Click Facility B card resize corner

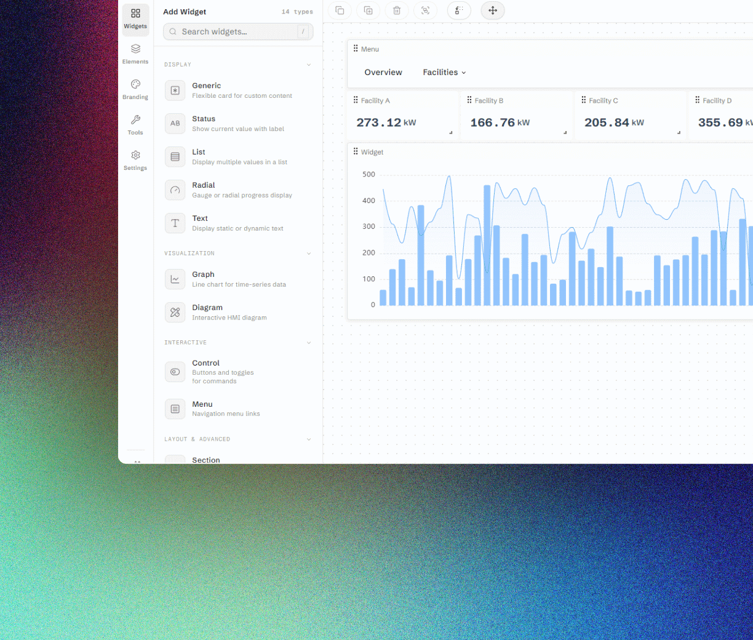(565, 132)
